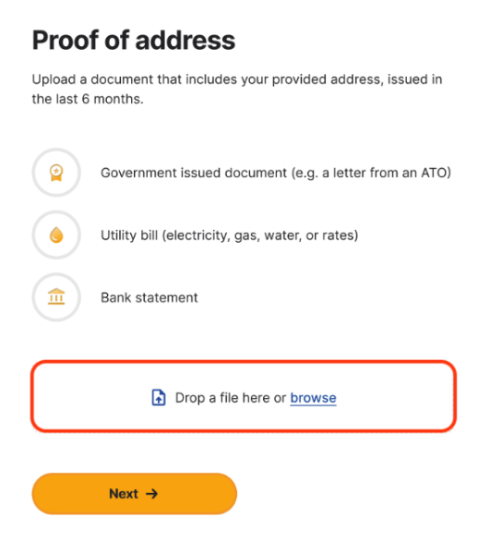Click the red border of the upload drop zone
Screen dimensions: 478x541
tap(244, 362)
